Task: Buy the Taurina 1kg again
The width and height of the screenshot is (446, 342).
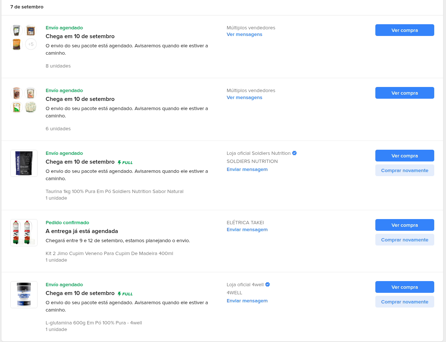Action: coord(405,170)
